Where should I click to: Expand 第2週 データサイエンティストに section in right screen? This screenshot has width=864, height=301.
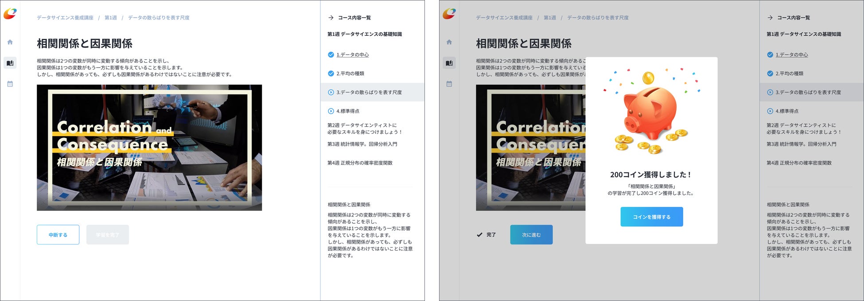point(804,129)
